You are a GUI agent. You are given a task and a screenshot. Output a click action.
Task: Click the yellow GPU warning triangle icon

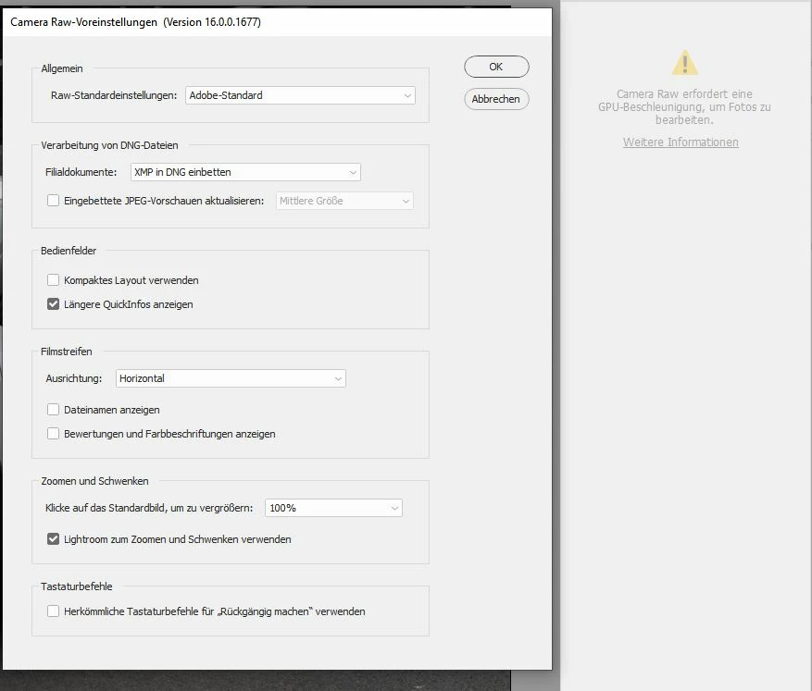click(x=684, y=63)
